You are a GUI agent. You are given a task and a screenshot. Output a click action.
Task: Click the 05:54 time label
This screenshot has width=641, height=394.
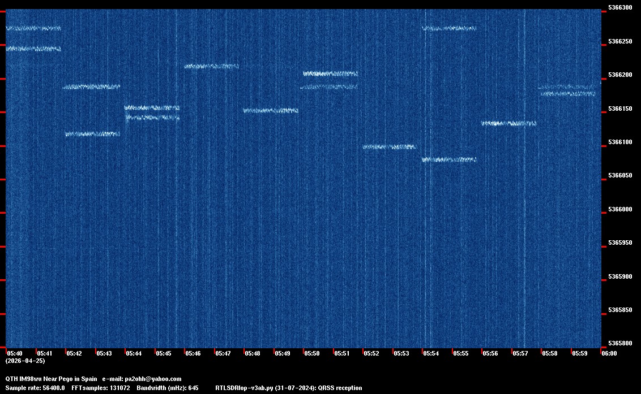[x=430, y=353]
